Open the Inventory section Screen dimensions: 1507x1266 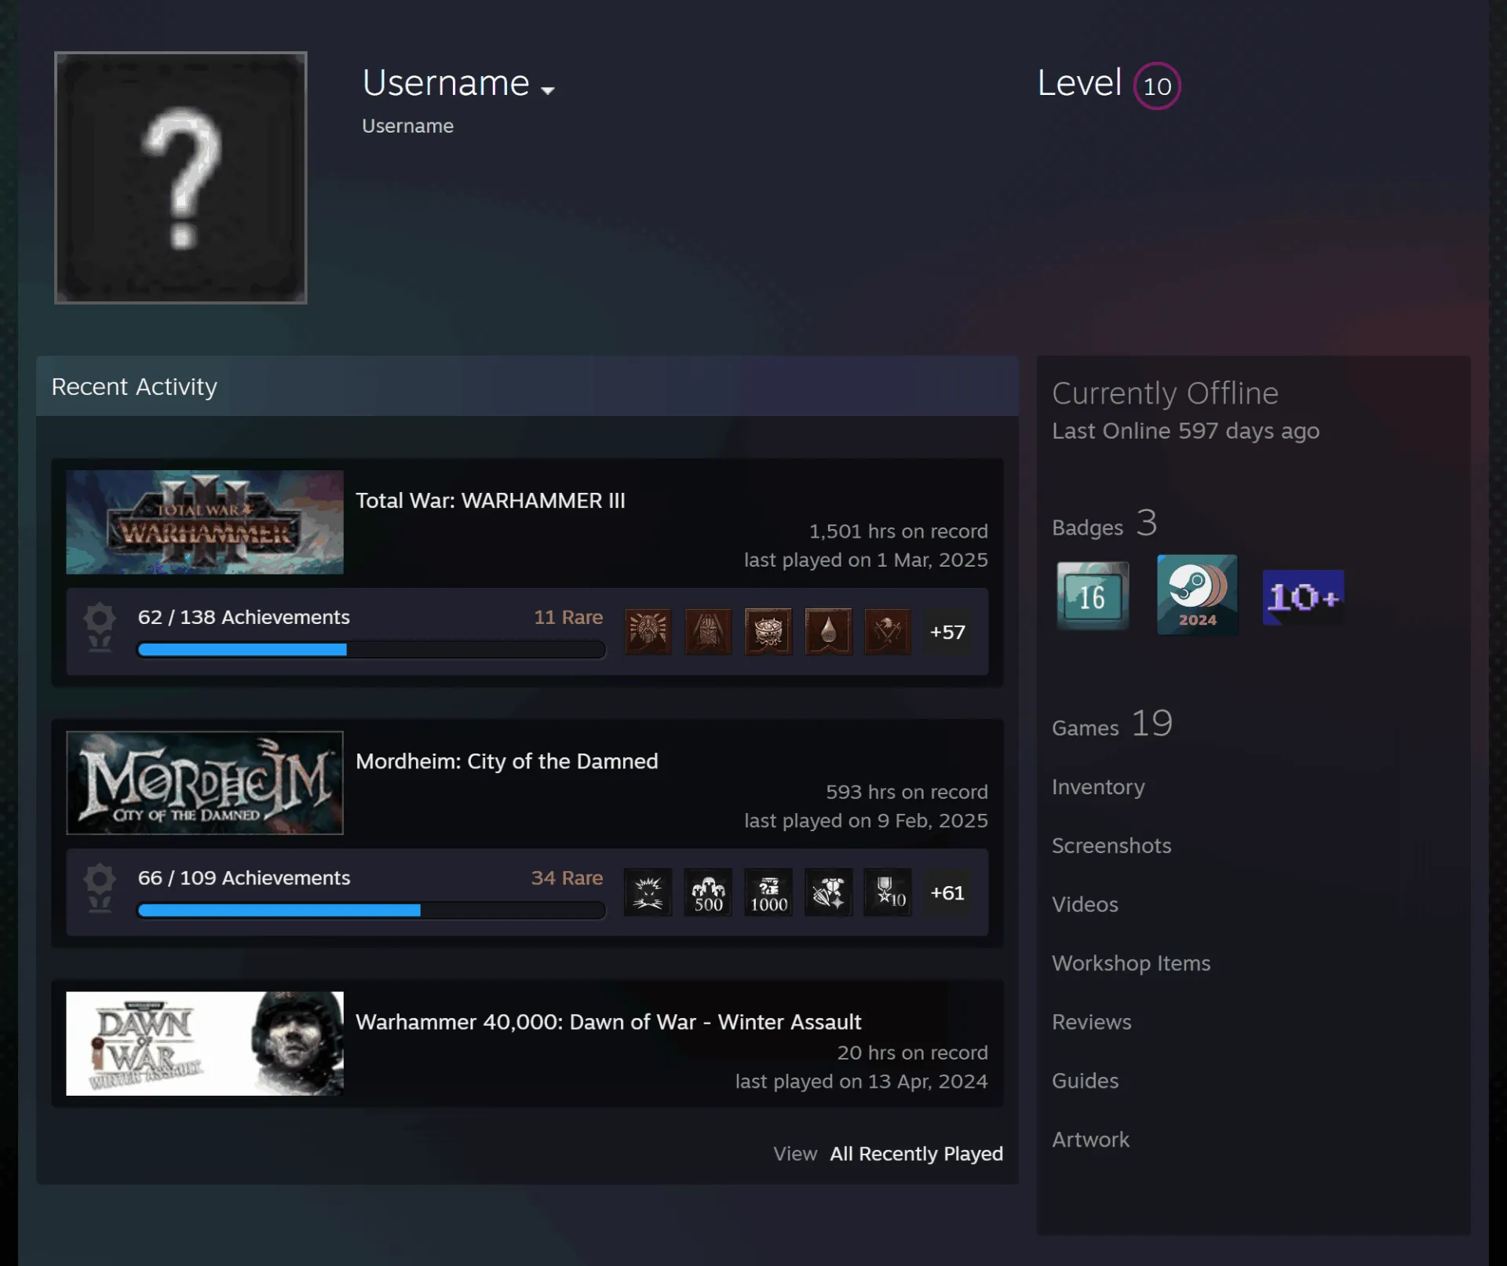coord(1098,787)
